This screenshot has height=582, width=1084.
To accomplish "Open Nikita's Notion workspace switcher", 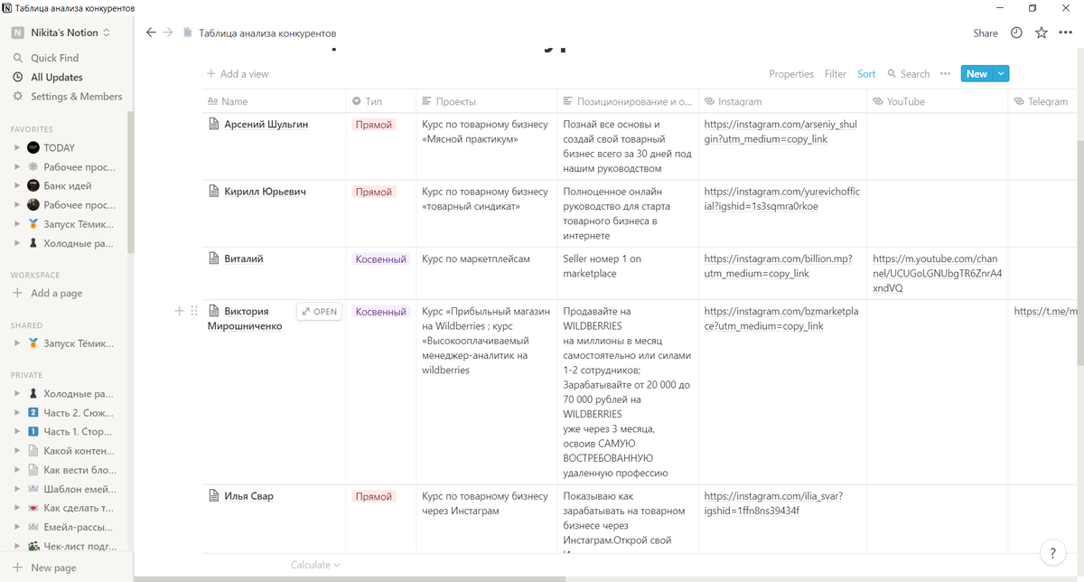I will tap(61, 33).
